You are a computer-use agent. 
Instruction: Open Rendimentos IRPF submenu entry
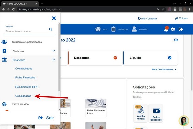(27, 87)
